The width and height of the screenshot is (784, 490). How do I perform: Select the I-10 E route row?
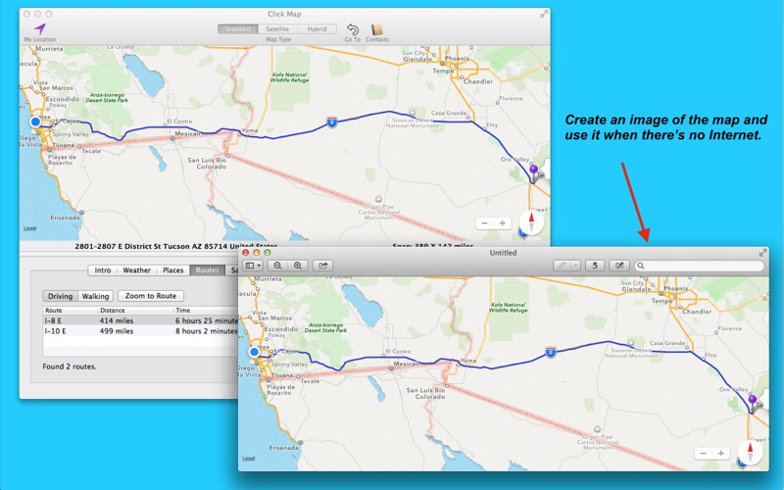[140, 331]
